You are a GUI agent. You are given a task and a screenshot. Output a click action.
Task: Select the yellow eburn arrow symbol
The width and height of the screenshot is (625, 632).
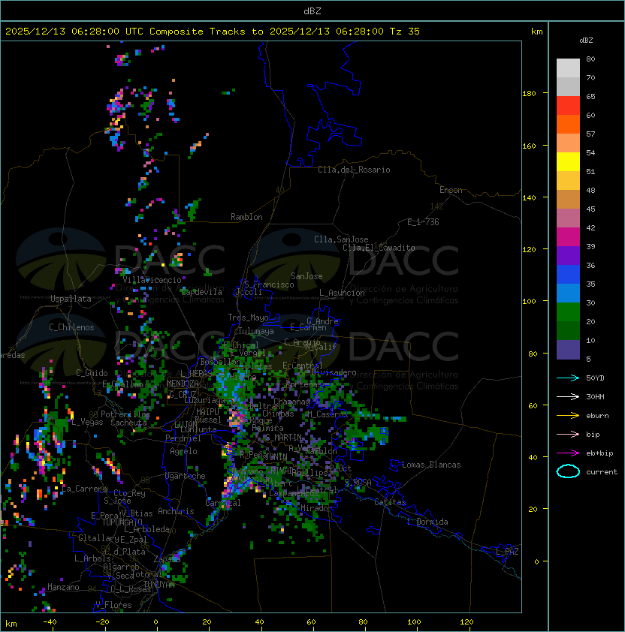pyautogui.click(x=568, y=416)
